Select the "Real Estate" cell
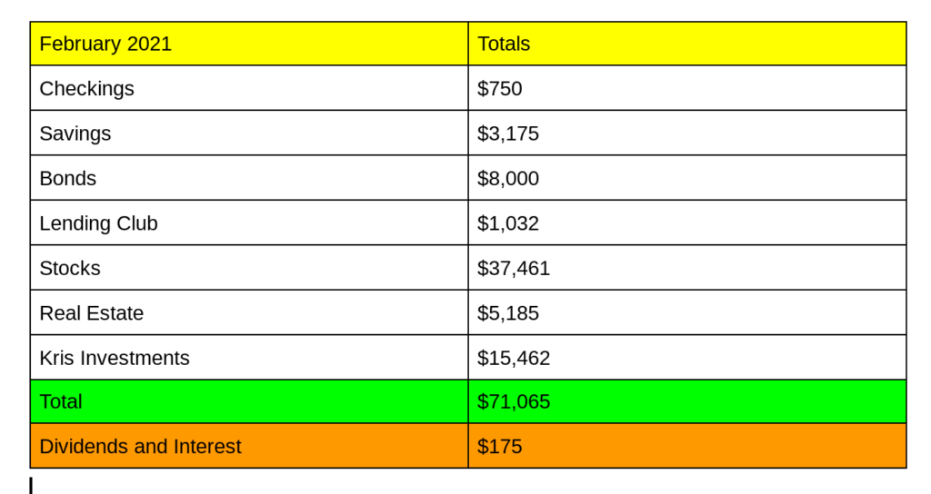This screenshot has height=494, width=931. pyautogui.click(x=92, y=313)
